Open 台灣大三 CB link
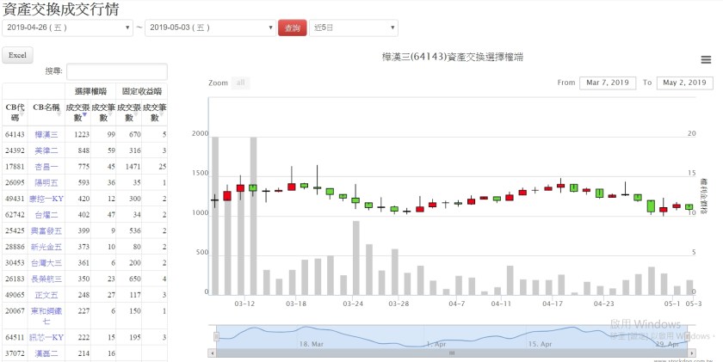Image resolution: width=723 pixels, height=362 pixels. coord(46,263)
